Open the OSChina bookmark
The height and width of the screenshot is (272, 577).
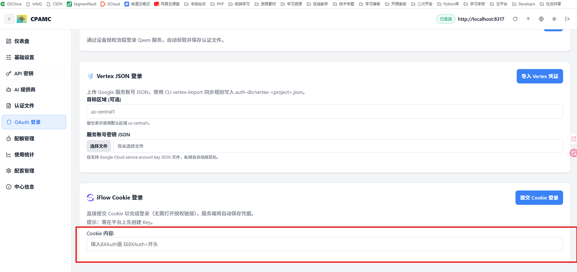pyautogui.click(x=11, y=4)
